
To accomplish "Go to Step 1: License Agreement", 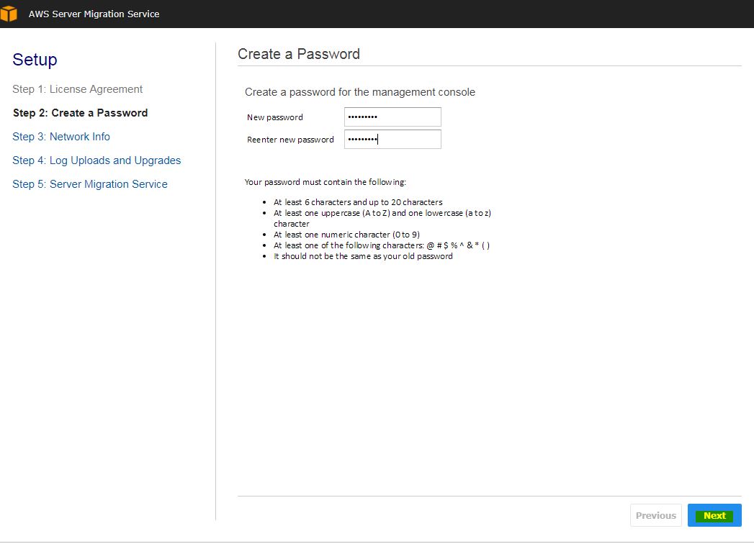I will click(77, 89).
